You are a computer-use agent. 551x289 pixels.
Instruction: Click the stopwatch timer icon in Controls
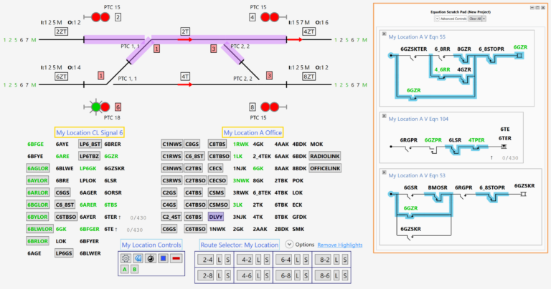tap(151, 258)
